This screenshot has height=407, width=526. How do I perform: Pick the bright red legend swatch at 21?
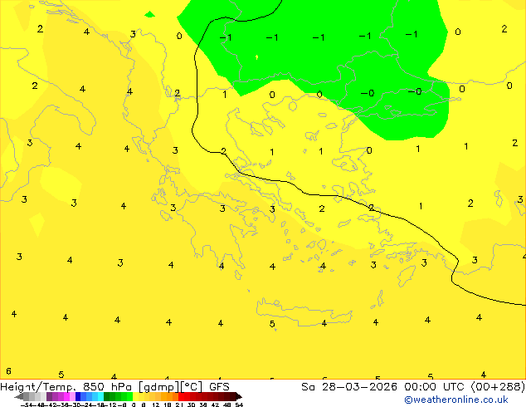181,397
